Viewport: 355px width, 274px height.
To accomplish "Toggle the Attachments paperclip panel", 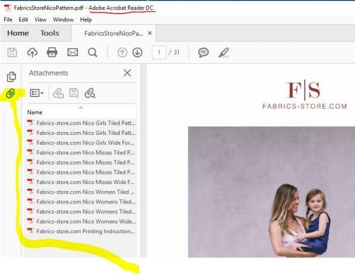I will pyautogui.click(x=11, y=94).
